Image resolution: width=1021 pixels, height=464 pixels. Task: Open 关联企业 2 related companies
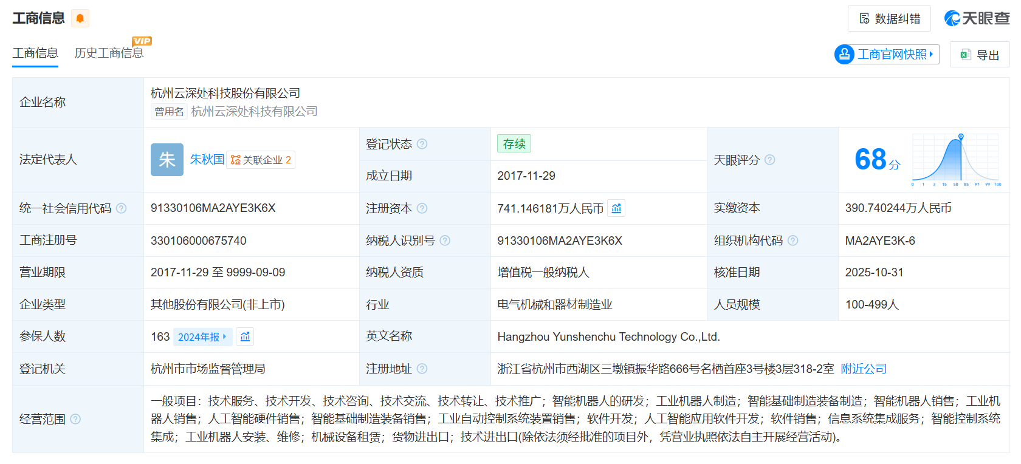coord(261,160)
